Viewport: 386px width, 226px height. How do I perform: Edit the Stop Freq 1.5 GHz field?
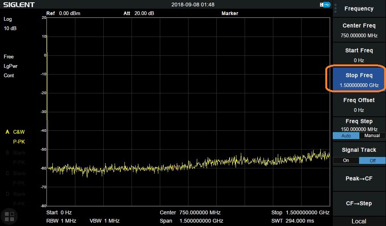pyautogui.click(x=359, y=80)
